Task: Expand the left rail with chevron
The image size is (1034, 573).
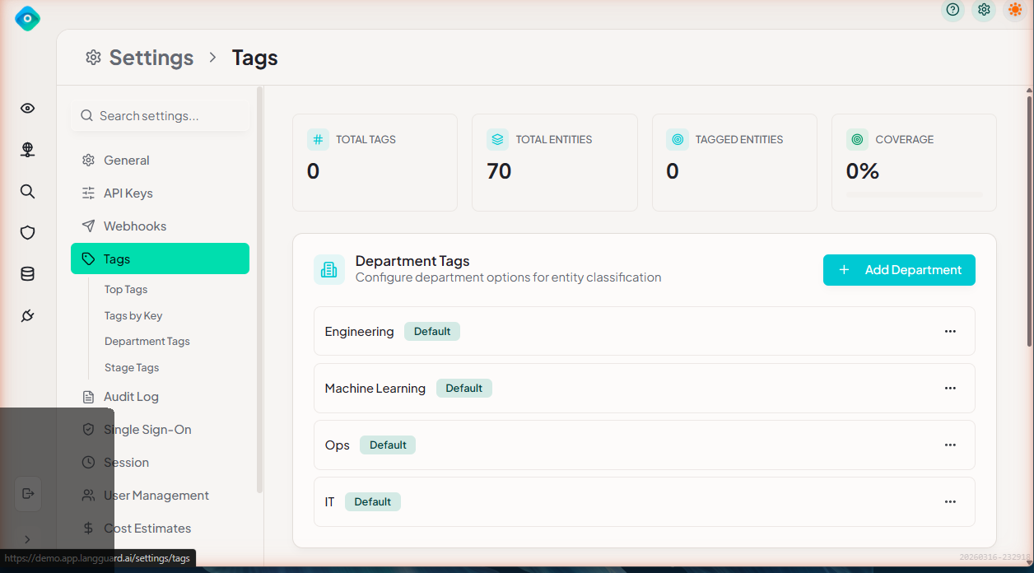Action: click(x=27, y=539)
